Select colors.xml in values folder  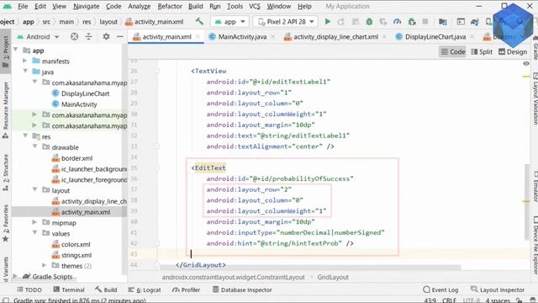(76, 244)
